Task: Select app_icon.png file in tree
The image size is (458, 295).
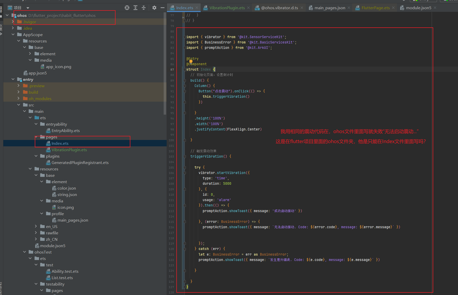Action: 59,67
